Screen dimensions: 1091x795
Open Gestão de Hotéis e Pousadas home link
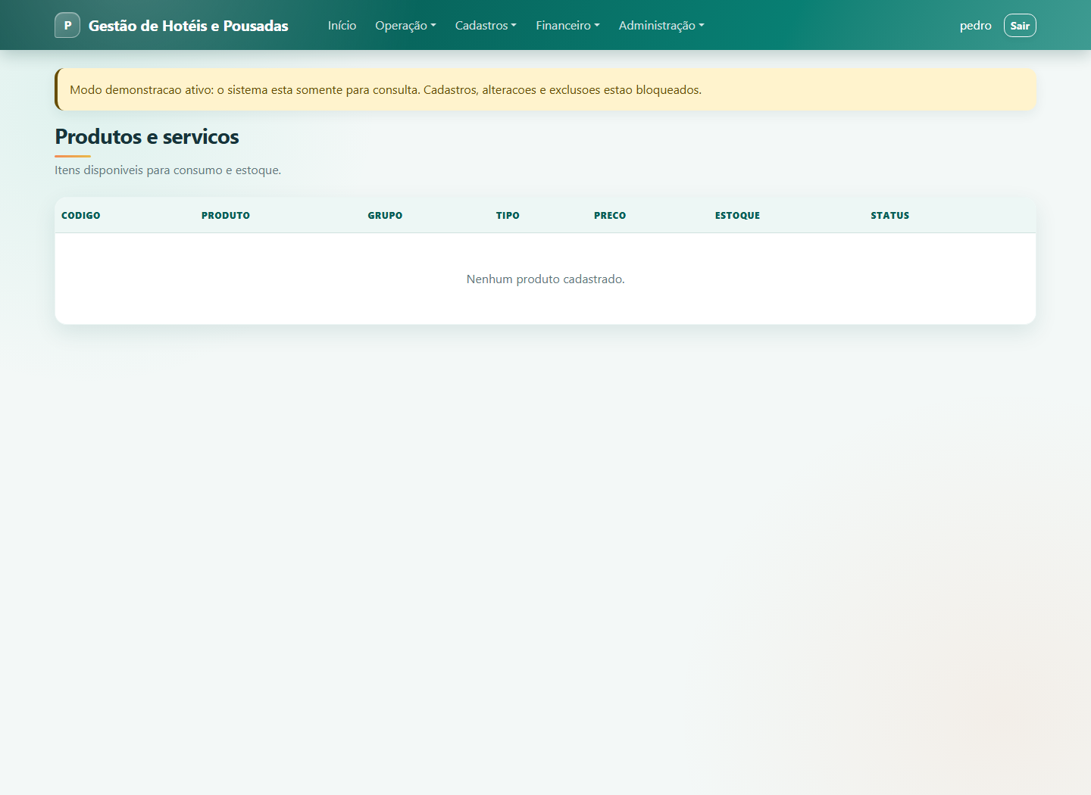point(188,26)
